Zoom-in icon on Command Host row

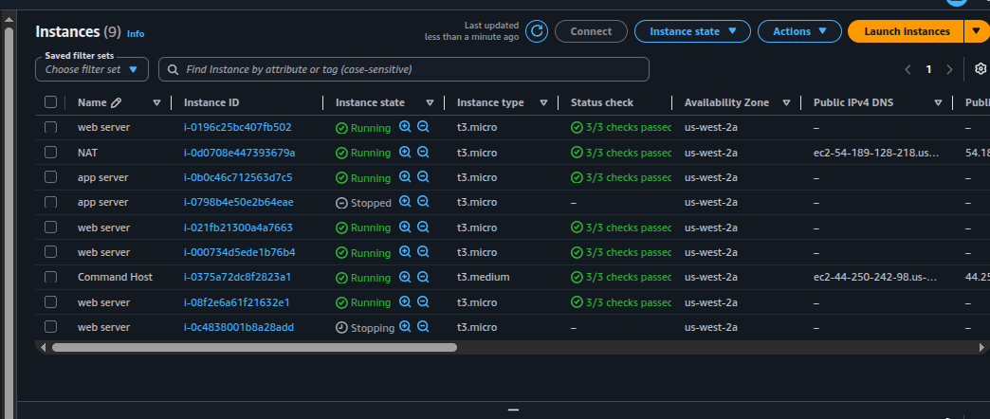[x=405, y=277]
